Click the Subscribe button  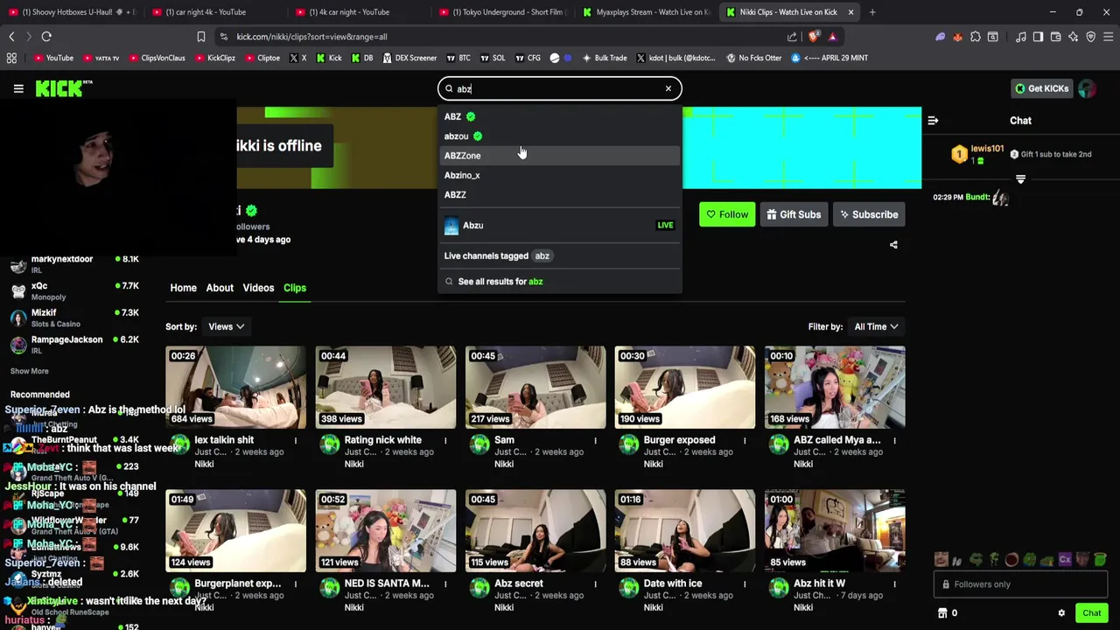click(869, 214)
